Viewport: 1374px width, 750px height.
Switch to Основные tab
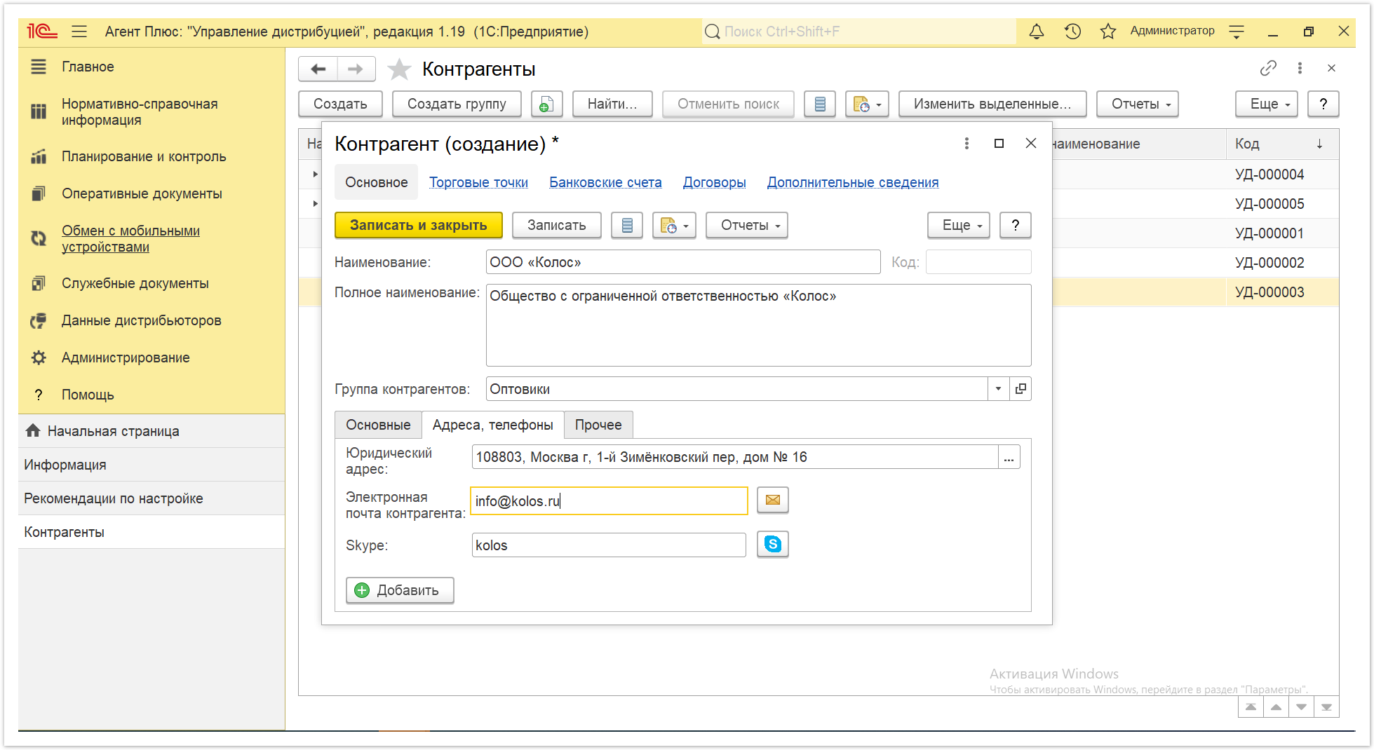(378, 425)
